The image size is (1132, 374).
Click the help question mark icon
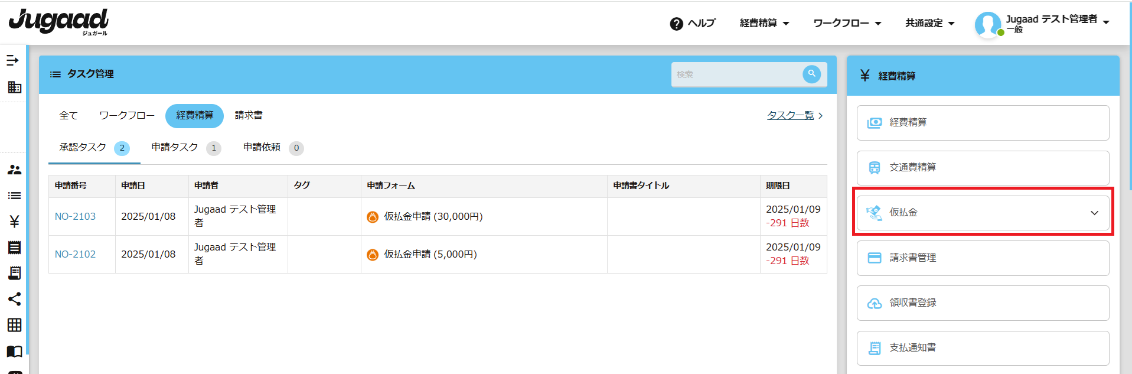click(676, 24)
